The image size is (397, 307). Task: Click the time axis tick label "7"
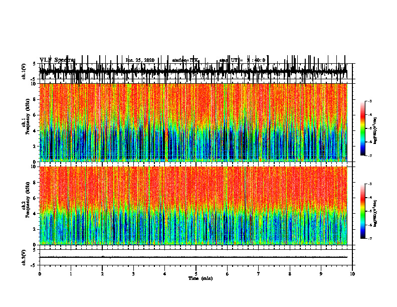259,273
